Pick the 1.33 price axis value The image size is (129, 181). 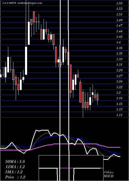119,59
